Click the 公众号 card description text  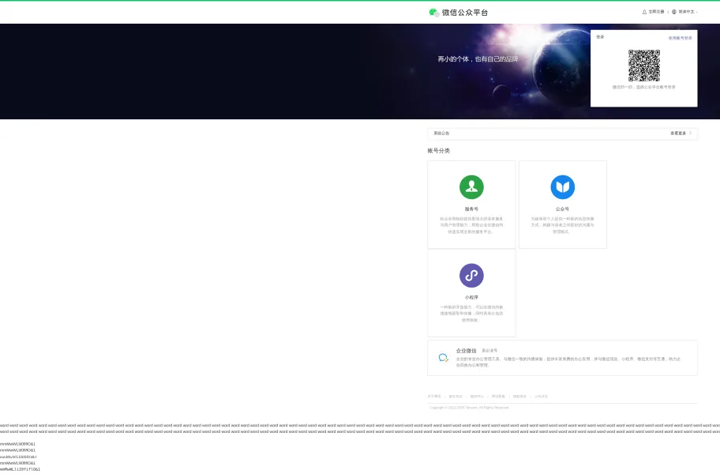[562, 225]
